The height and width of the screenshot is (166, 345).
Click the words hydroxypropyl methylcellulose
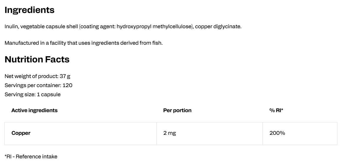(x=154, y=27)
